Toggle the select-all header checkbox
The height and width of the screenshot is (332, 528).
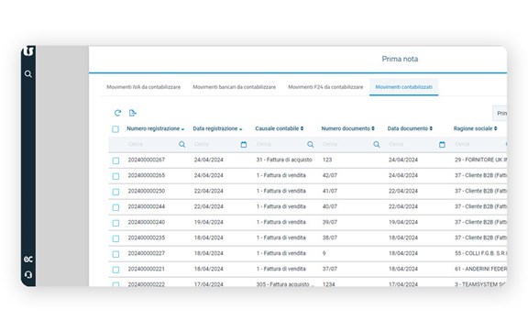(x=115, y=129)
